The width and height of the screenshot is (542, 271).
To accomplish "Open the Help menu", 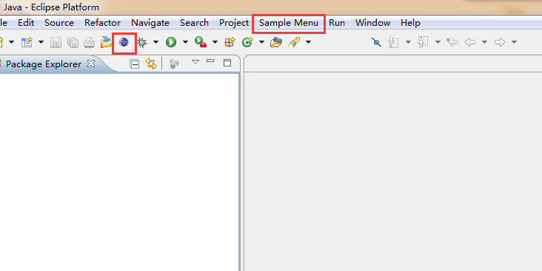I will (x=410, y=23).
